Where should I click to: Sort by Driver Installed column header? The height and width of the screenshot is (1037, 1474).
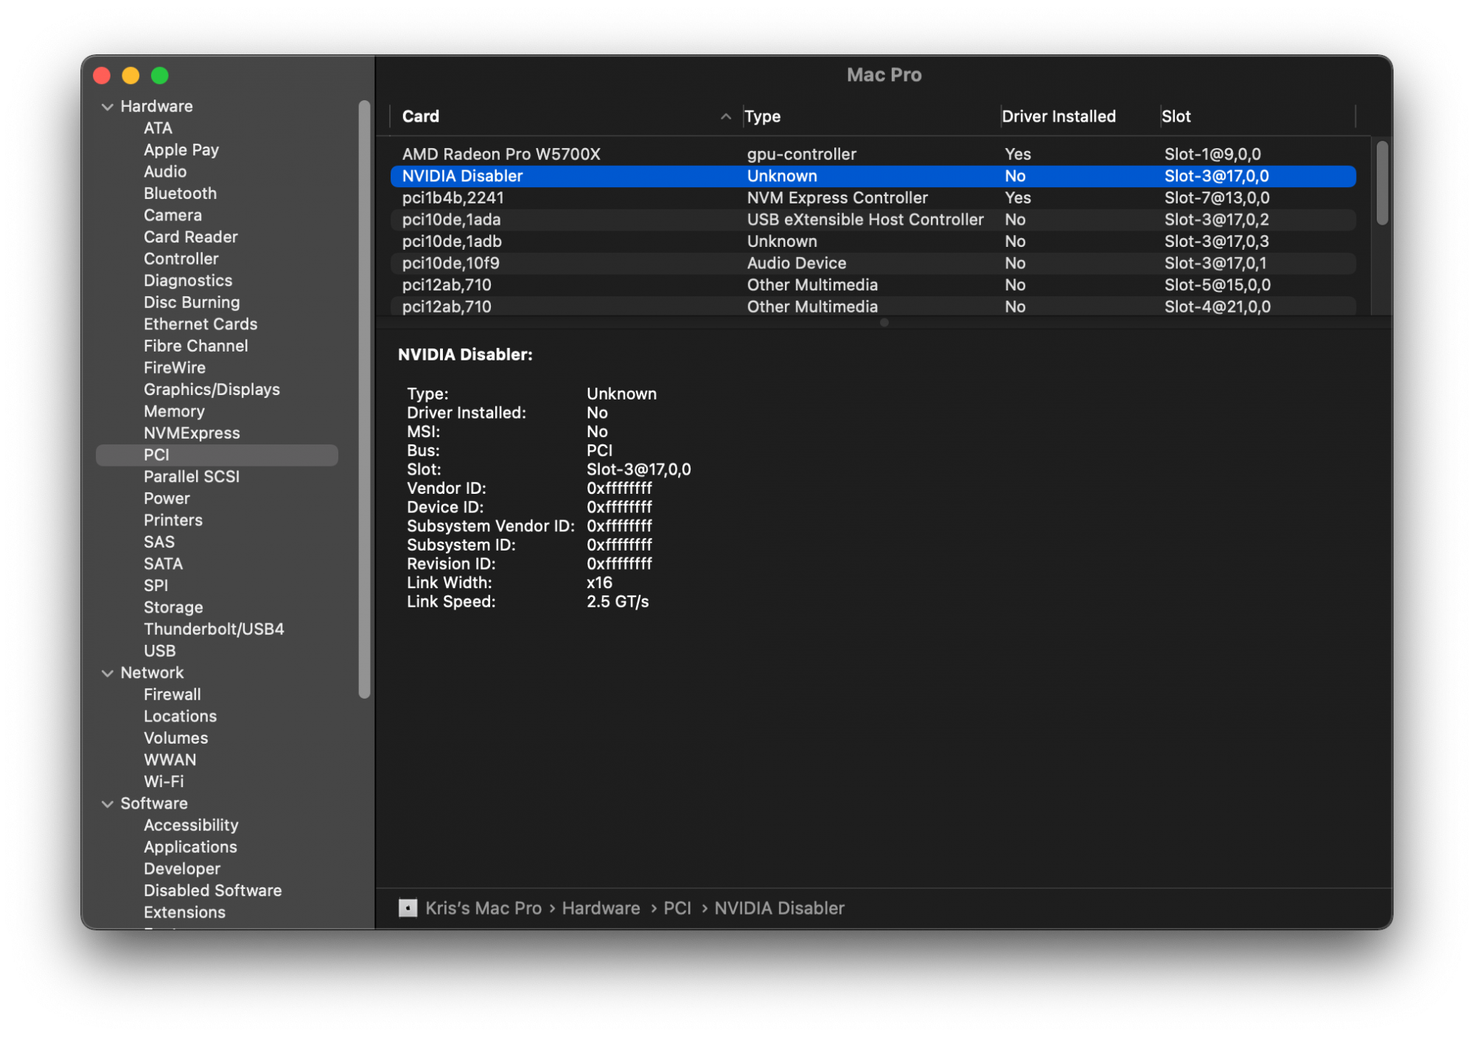[1058, 116]
